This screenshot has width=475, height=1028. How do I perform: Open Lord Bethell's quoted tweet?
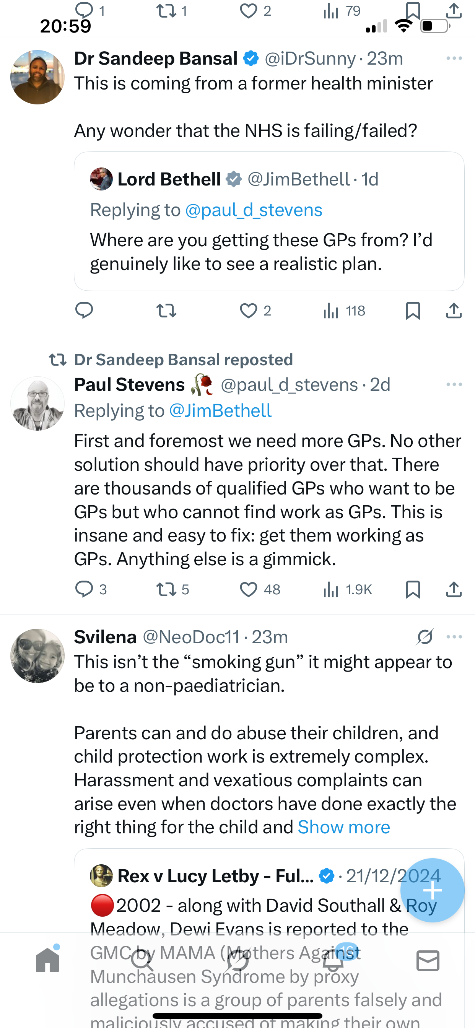(268, 251)
